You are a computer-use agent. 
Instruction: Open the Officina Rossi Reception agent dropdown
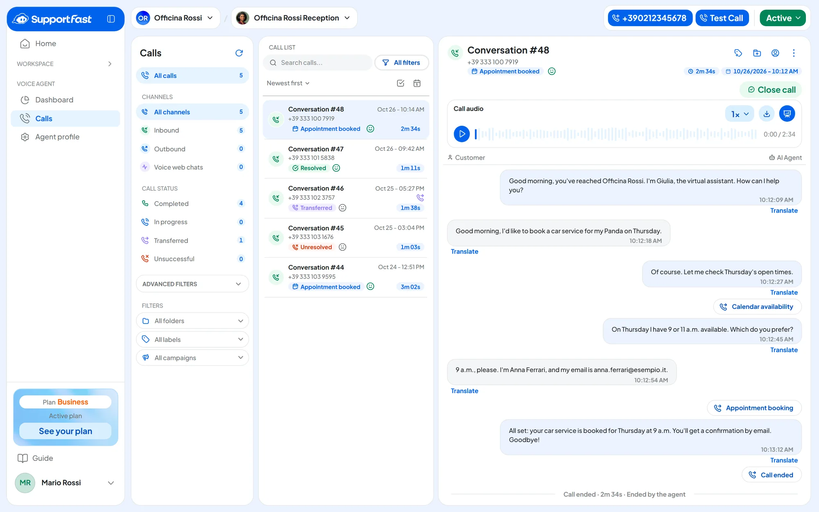click(x=294, y=18)
